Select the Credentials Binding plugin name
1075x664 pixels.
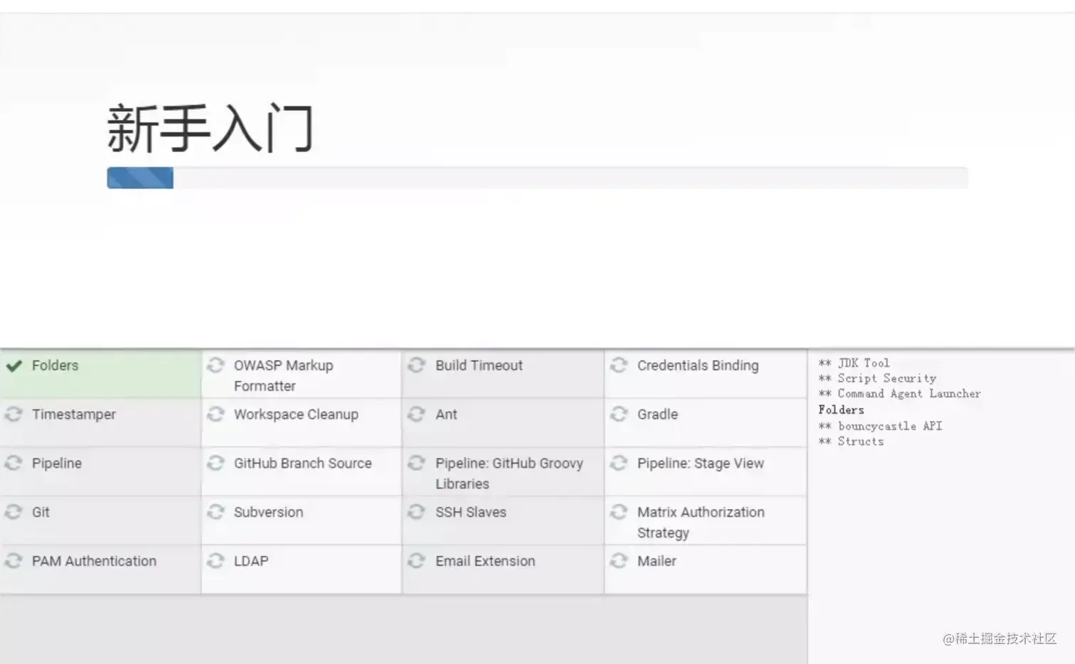(x=697, y=365)
